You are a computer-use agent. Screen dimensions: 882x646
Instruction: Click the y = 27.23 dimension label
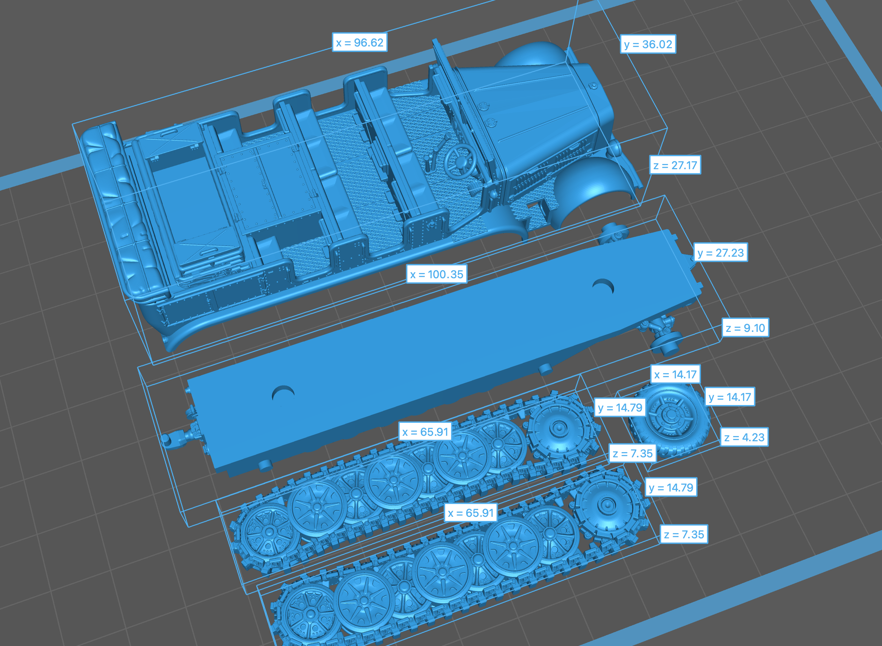pyautogui.click(x=720, y=253)
